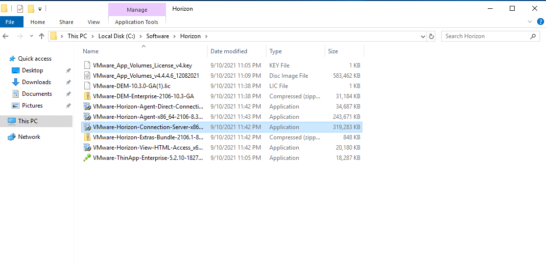Navigate up one folder level
546x265 pixels.
pos(42,36)
